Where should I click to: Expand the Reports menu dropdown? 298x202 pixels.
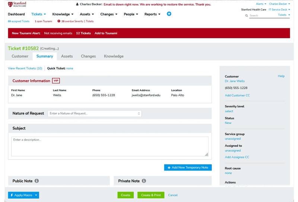pos(152,14)
